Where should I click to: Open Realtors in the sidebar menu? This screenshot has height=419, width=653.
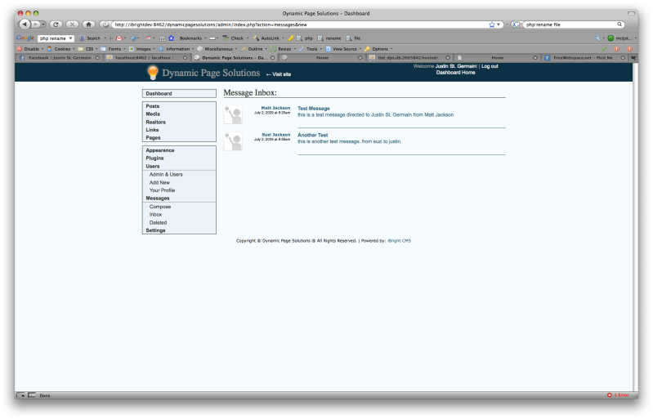(156, 122)
